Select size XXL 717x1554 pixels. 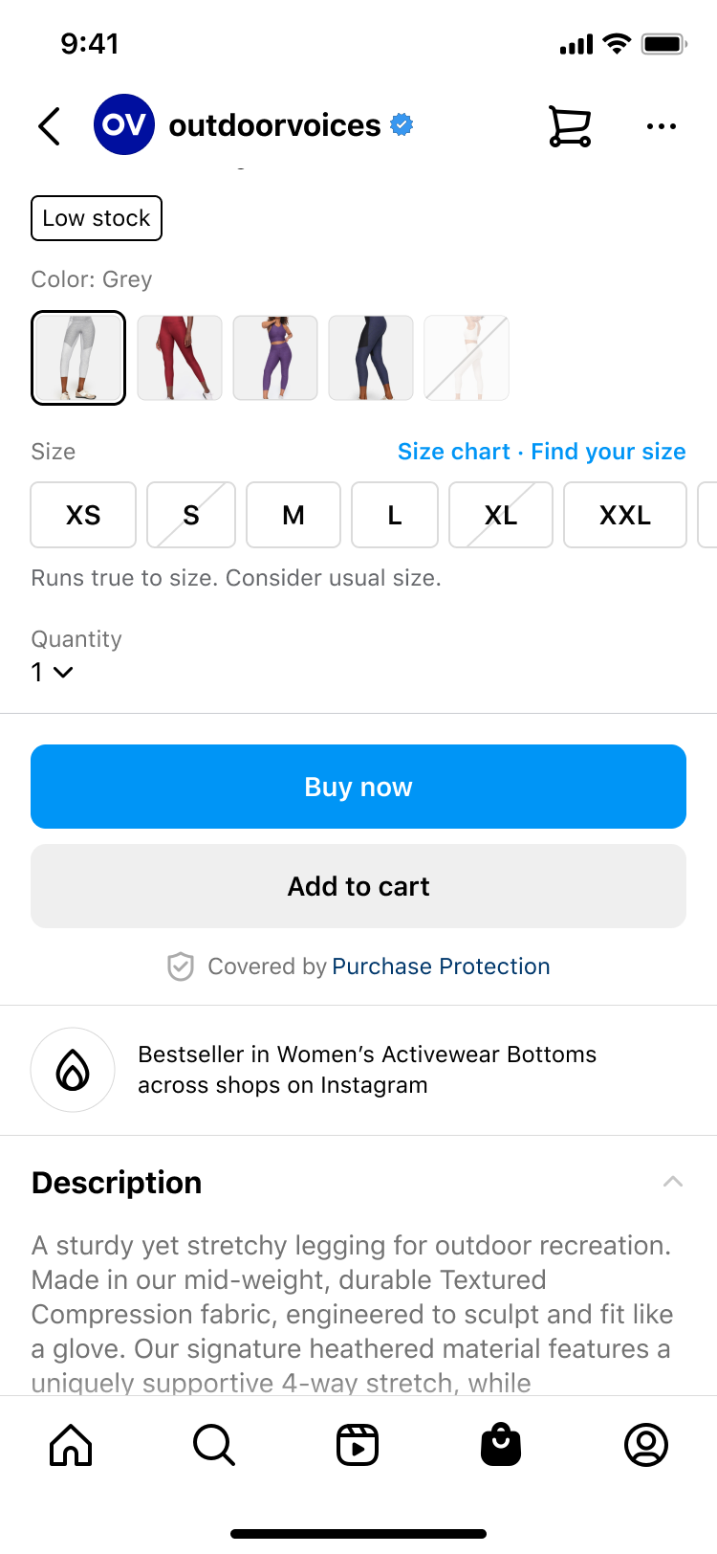pos(625,515)
